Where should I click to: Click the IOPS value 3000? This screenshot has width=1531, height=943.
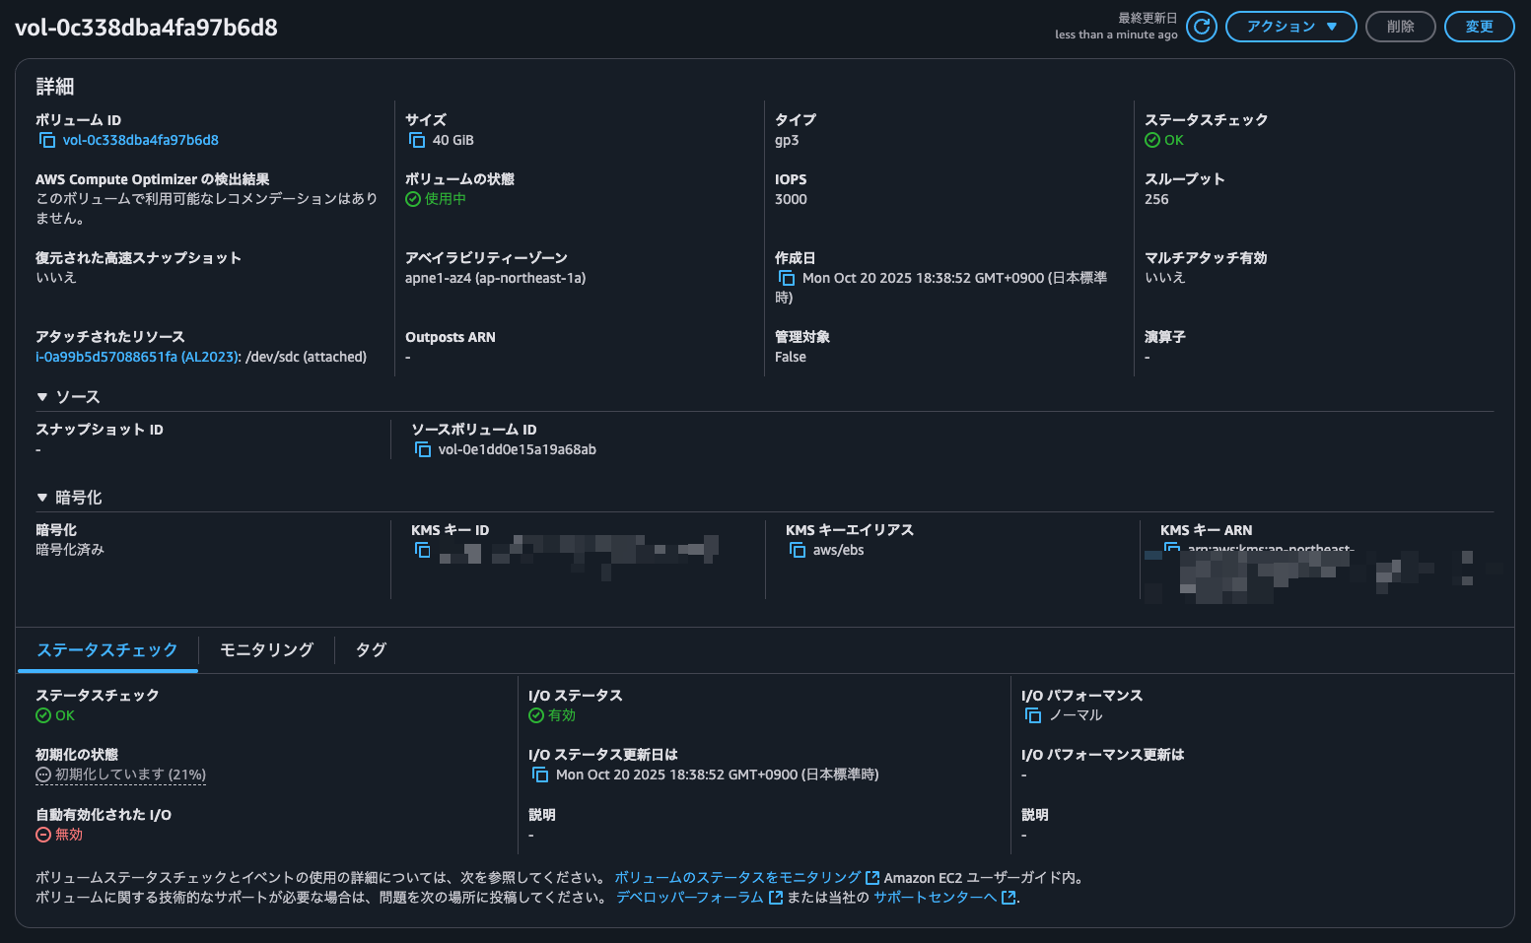click(791, 199)
